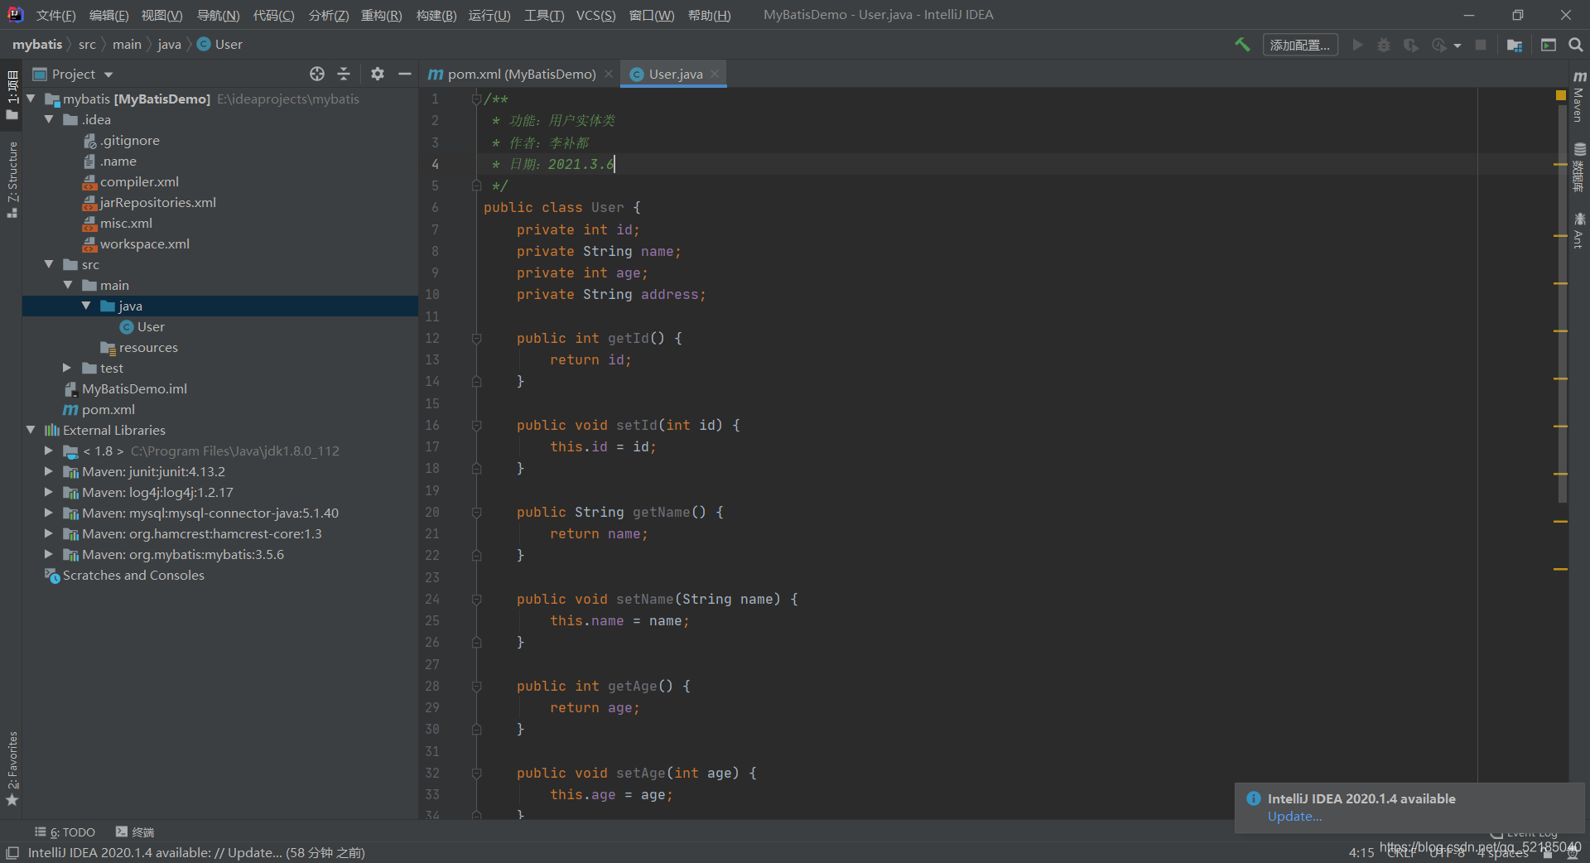Close the pom.xml editor tab
The width and height of the screenshot is (1590, 863).
pyautogui.click(x=609, y=74)
